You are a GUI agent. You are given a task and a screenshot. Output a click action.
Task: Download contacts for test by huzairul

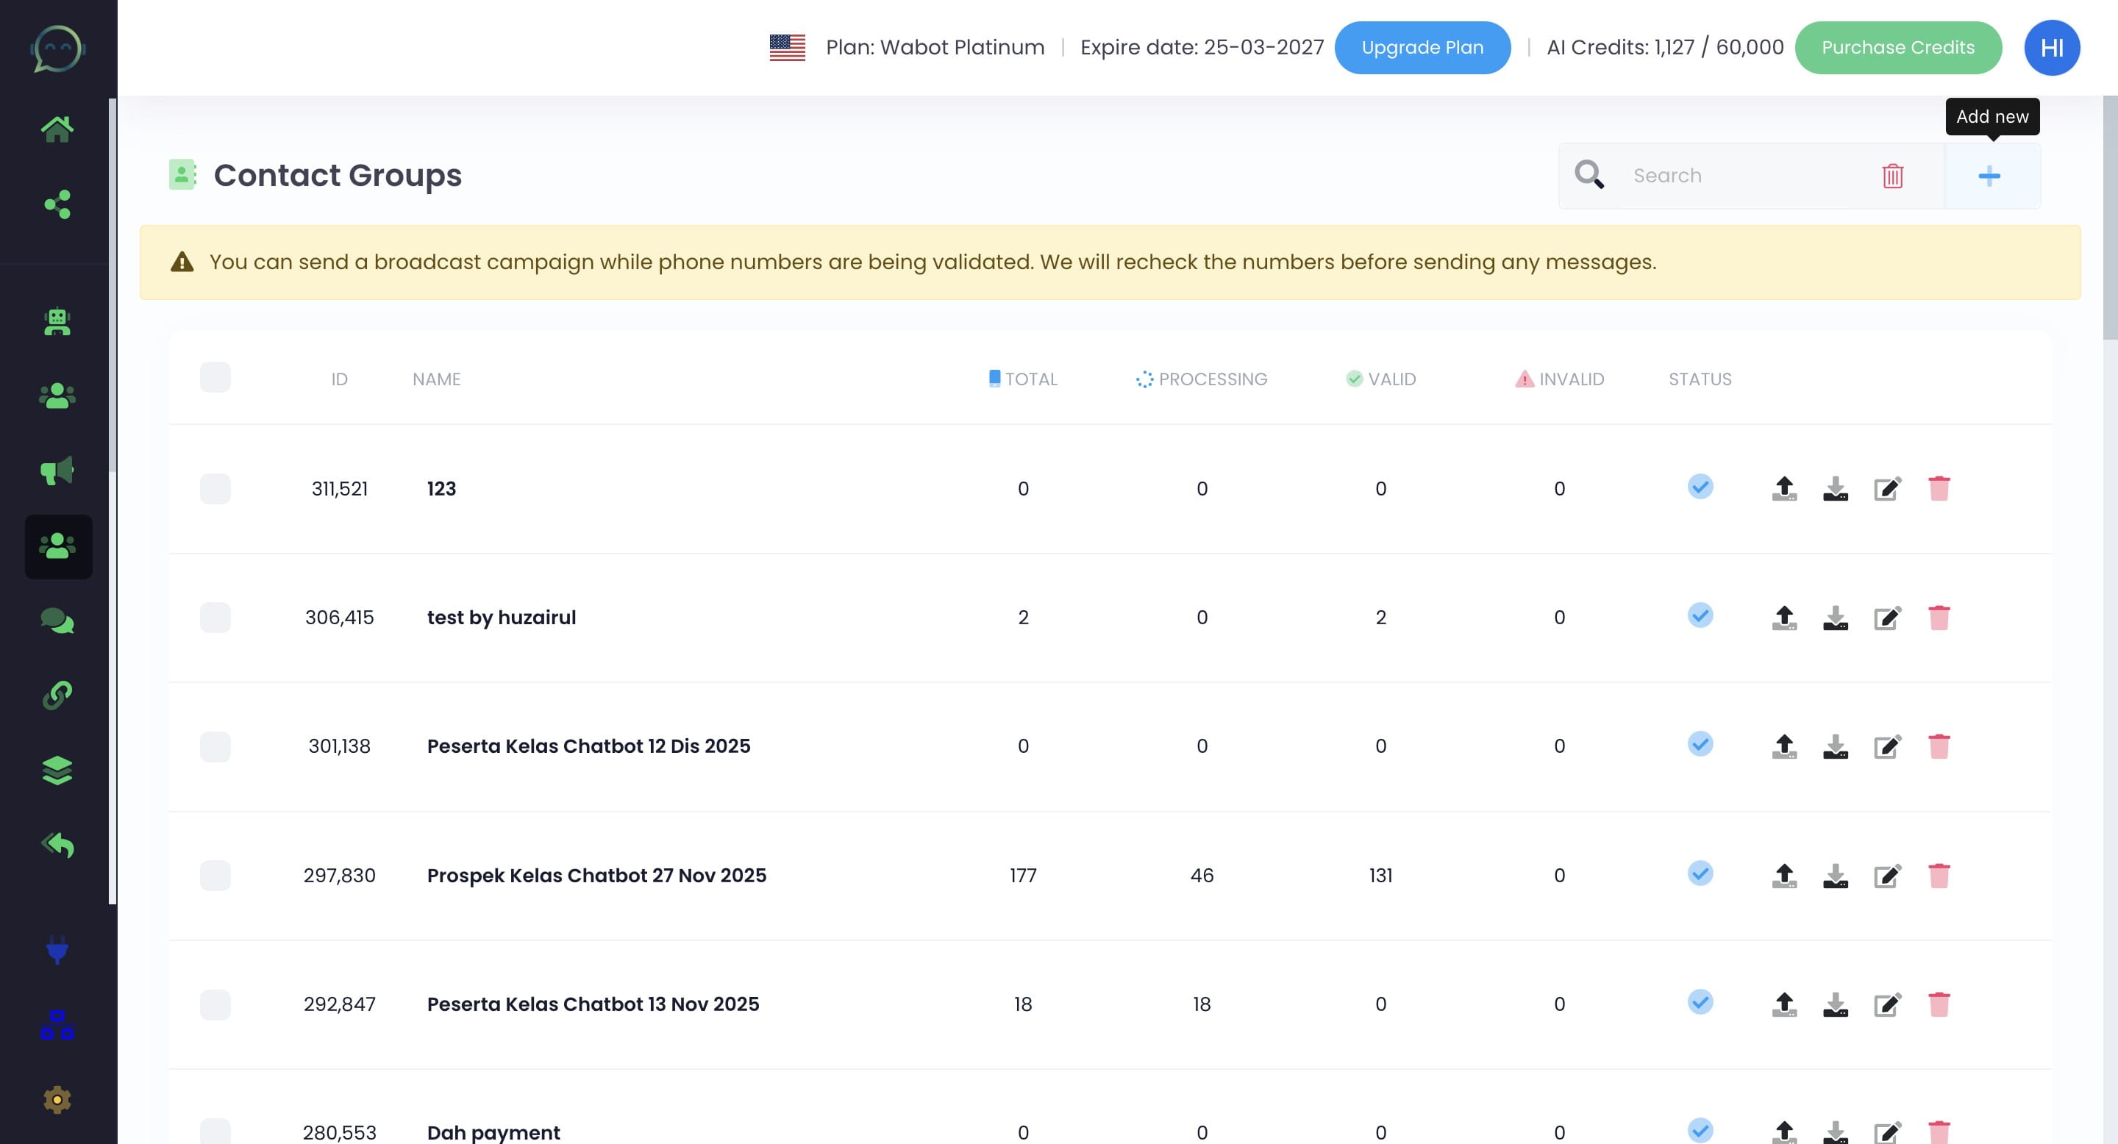coord(1834,618)
